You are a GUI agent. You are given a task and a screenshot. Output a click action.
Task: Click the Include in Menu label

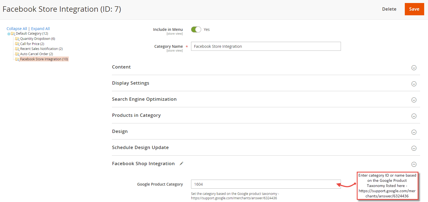[168, 29]
